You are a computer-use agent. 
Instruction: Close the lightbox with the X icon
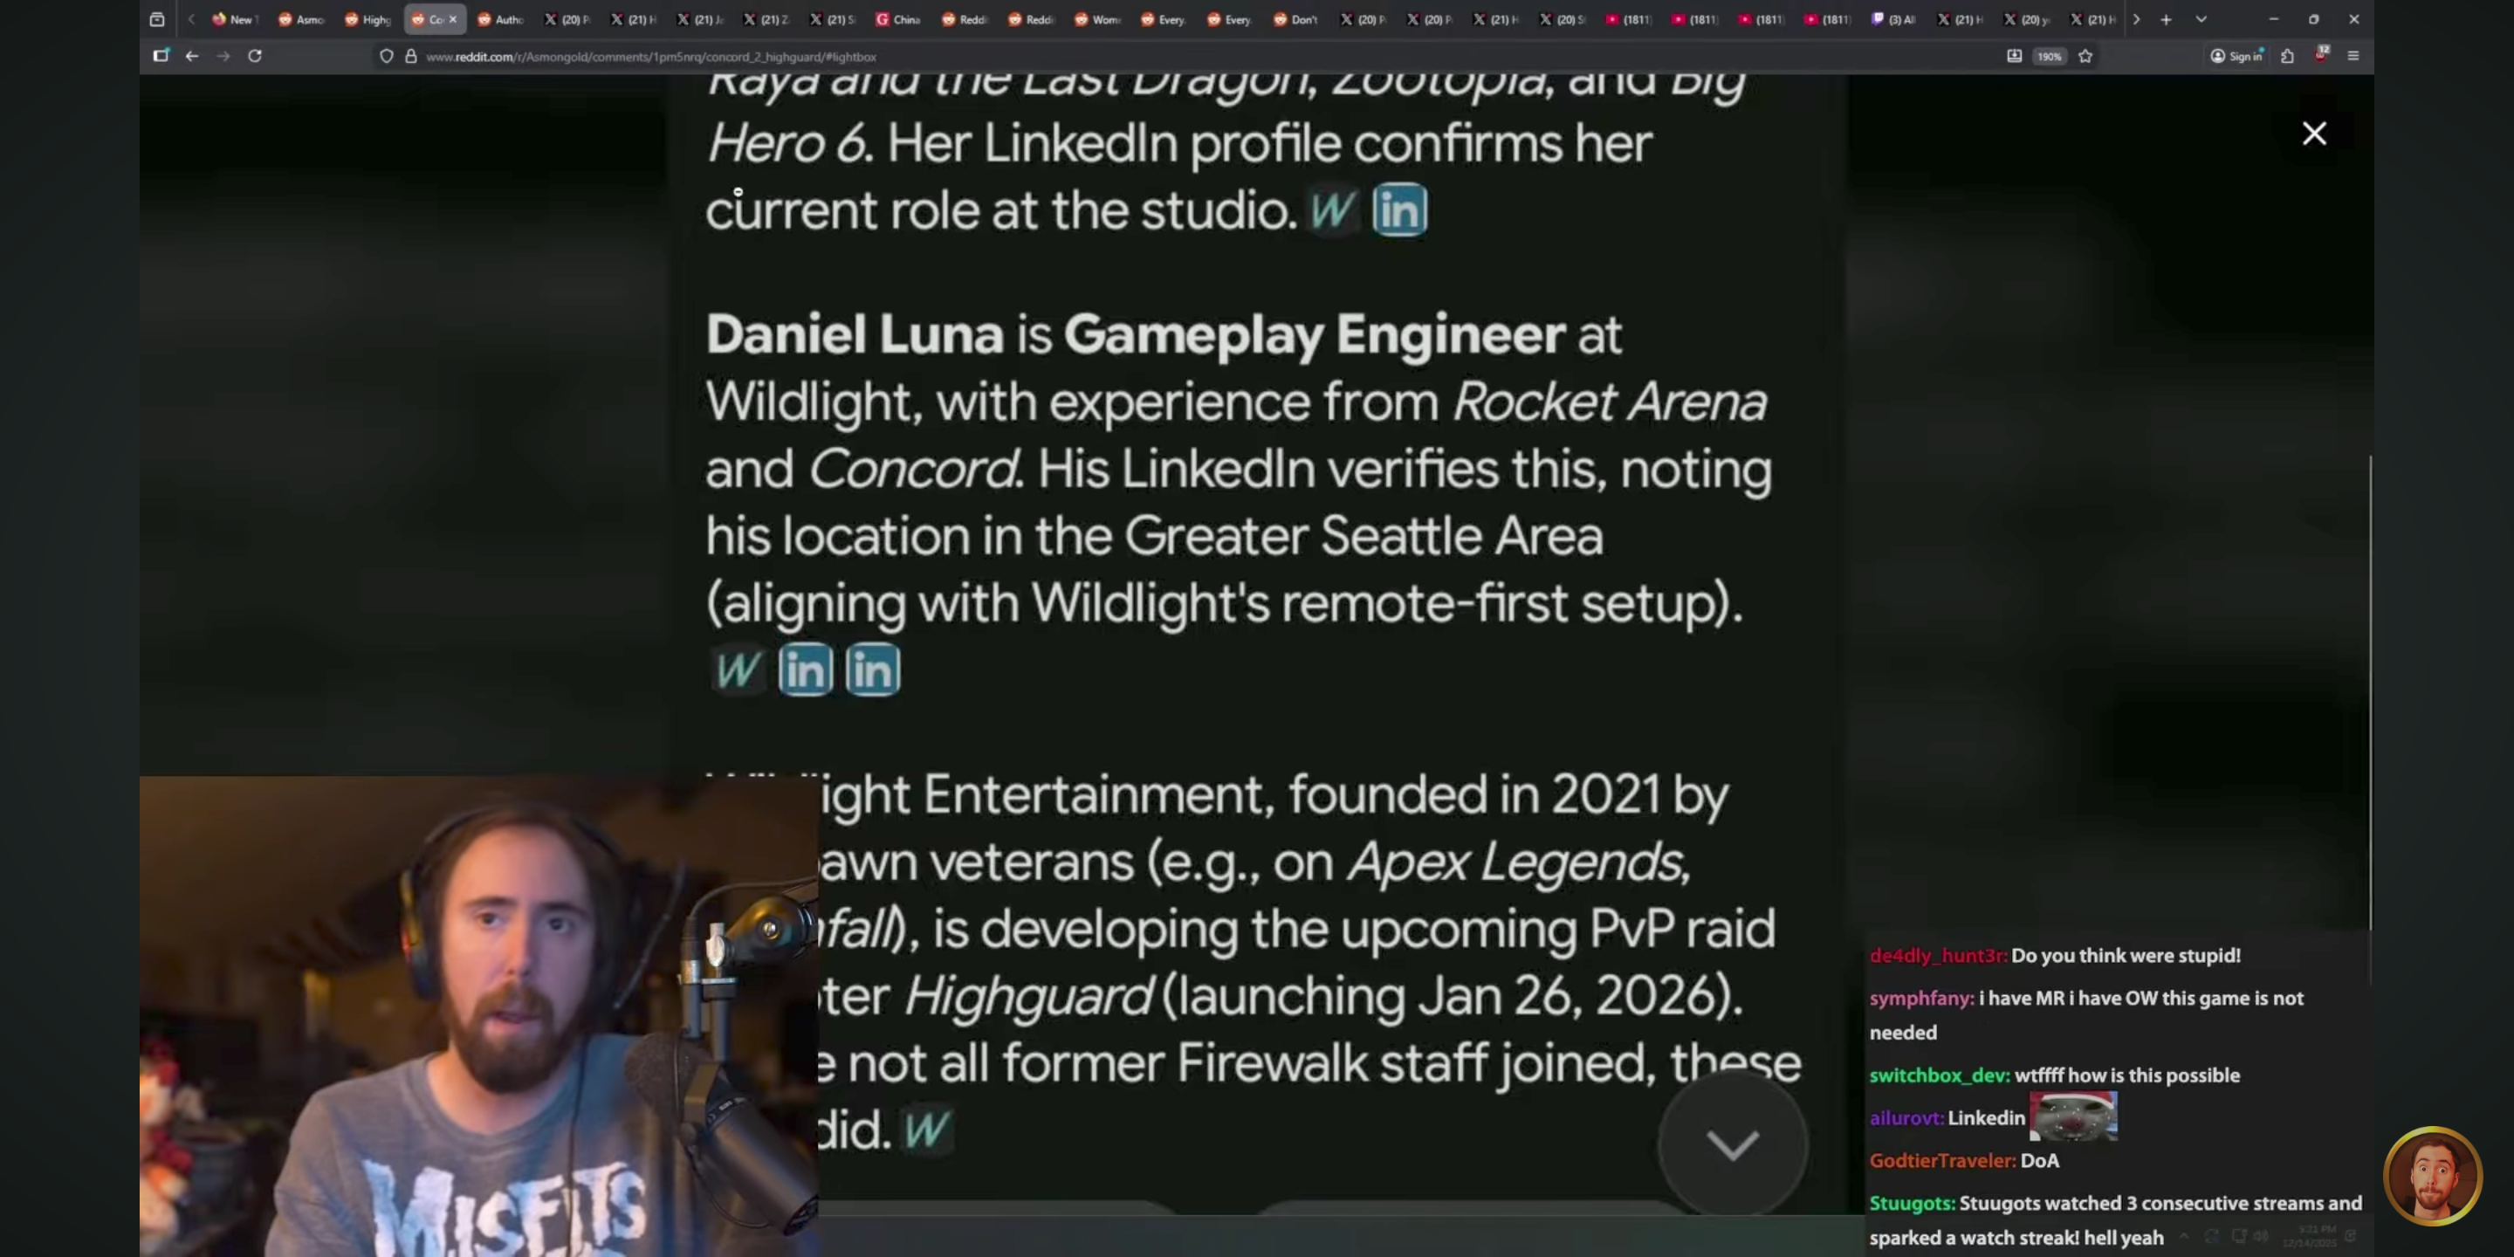(2314, 134)
